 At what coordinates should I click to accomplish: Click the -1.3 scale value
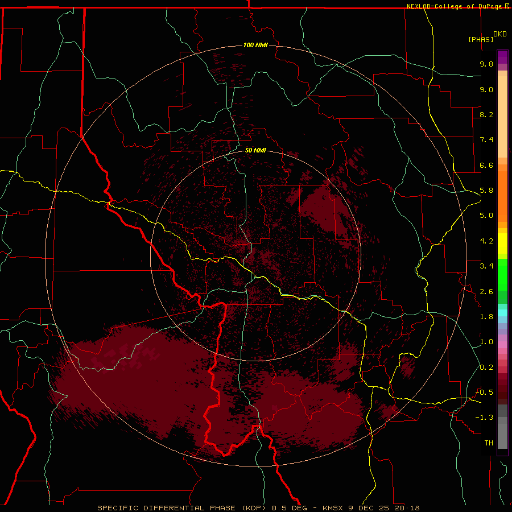click(485, 418)
